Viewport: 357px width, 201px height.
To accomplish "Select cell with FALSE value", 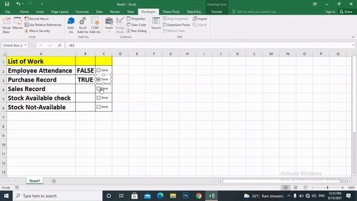I will (85, 70).
